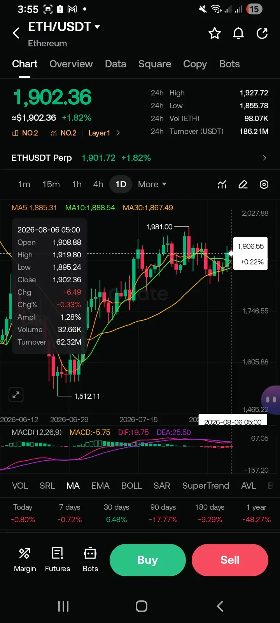This screenshot has height=623, width=280.
Task: Toggle the VOL indicator
Action: (20, 486)
